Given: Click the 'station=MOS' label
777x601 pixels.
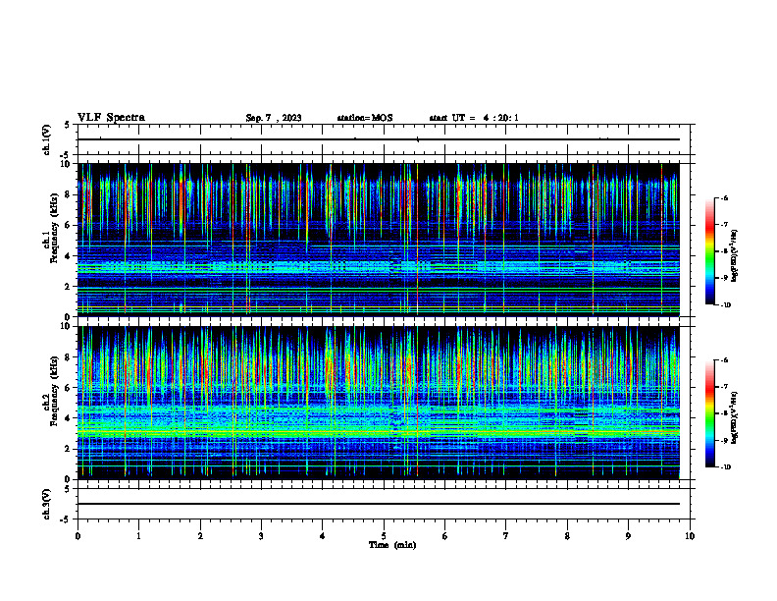Looking at the screenshot, I should click(365, 118).
